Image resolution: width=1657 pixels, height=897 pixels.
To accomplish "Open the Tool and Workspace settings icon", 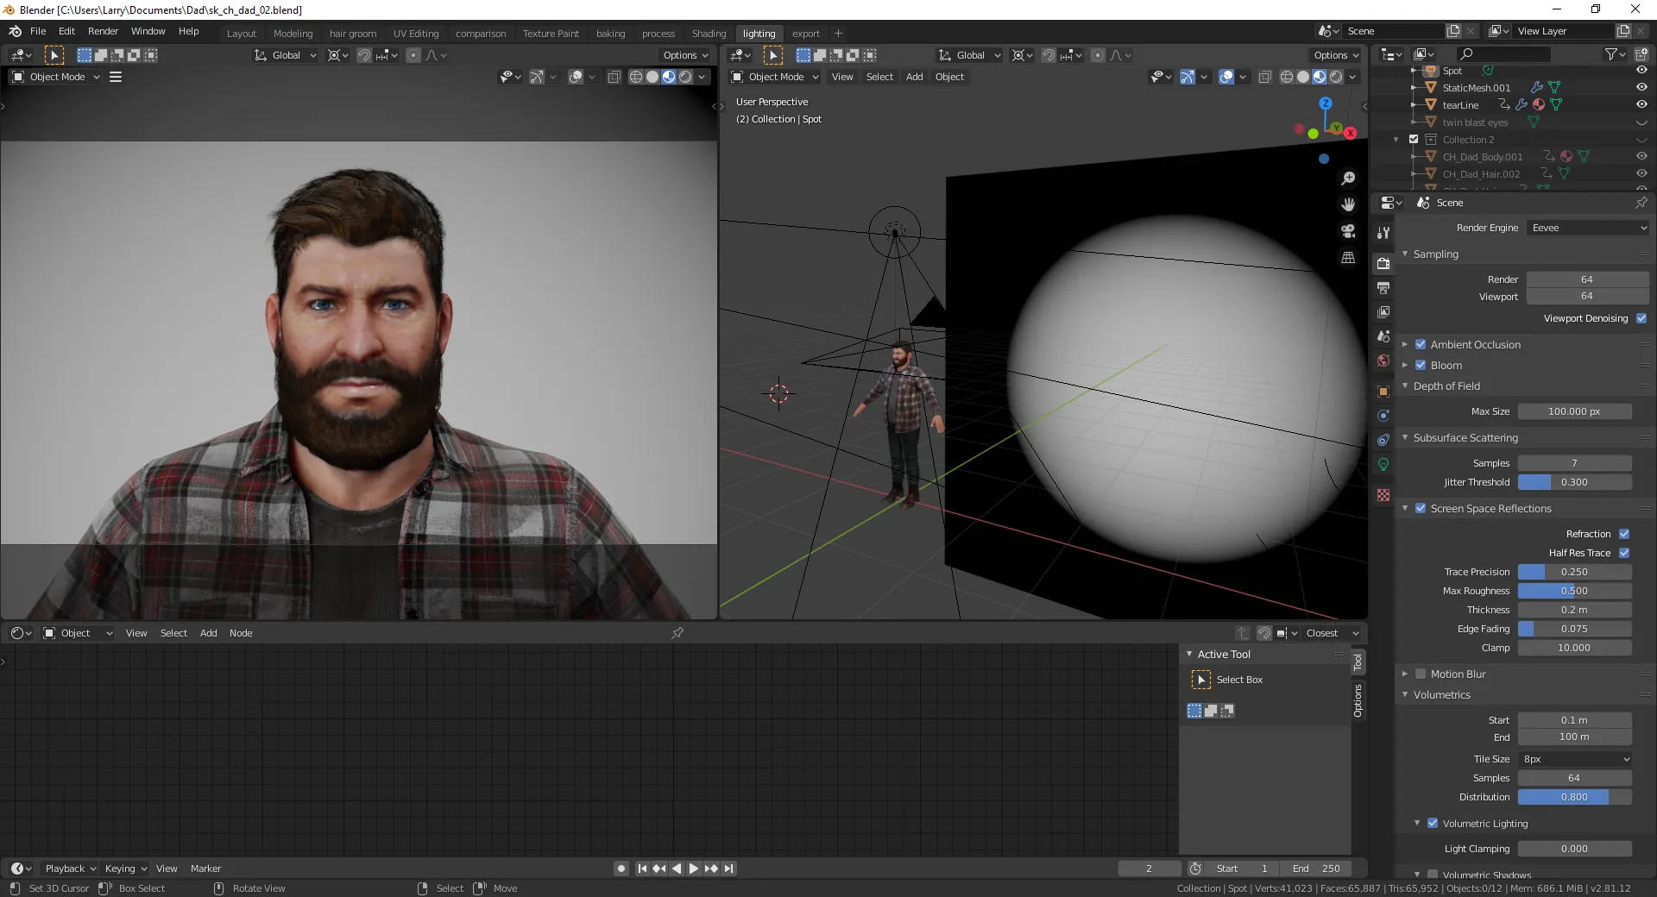I will click(x=1383, y=233).
